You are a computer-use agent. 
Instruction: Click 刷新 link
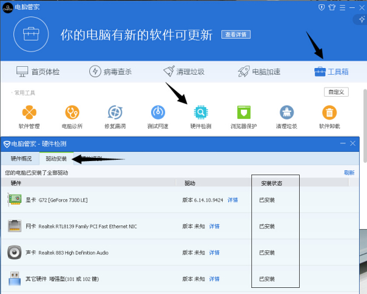[x=349, y=173]
